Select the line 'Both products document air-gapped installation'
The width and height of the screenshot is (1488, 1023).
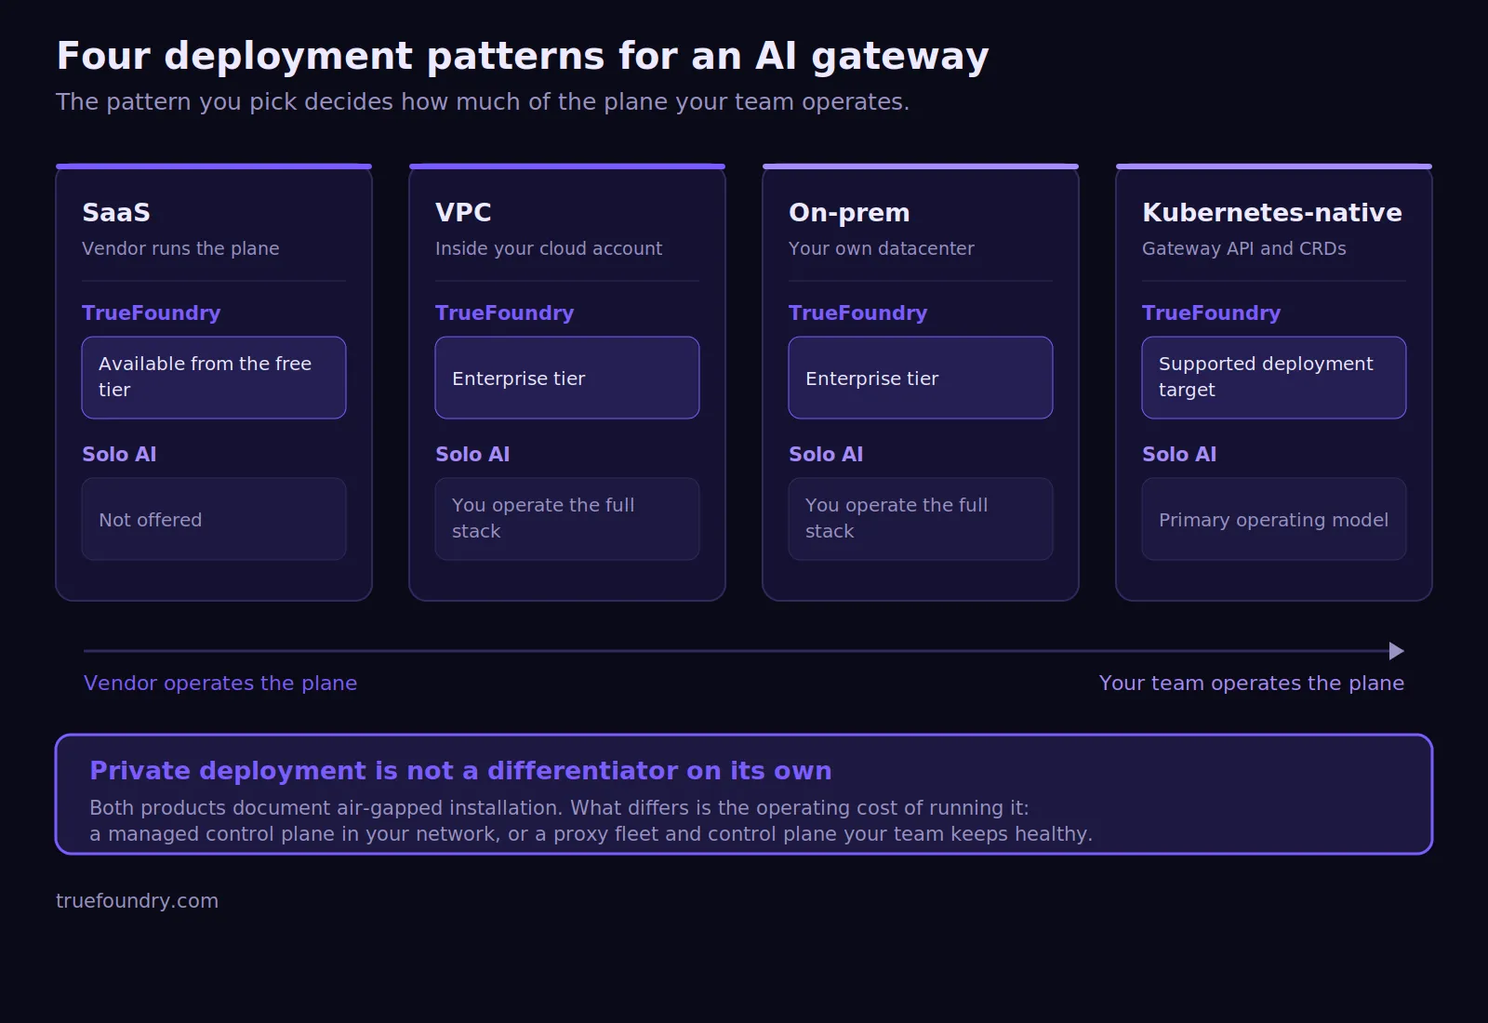(x=559, y=807)
